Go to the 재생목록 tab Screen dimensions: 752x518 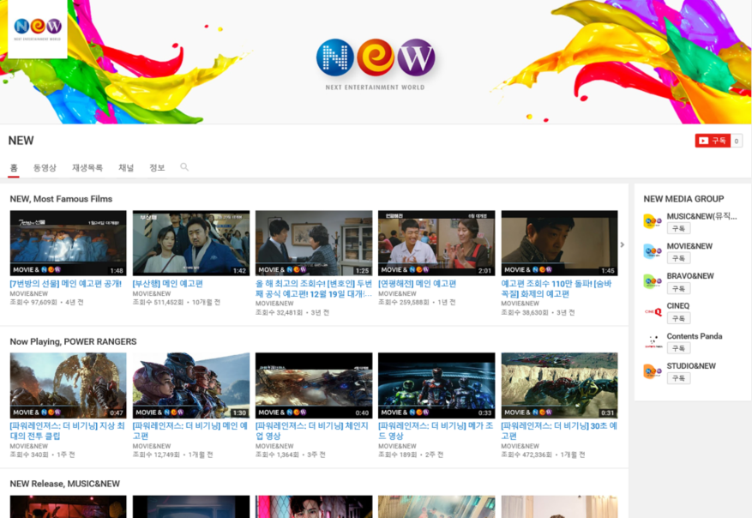87,167
